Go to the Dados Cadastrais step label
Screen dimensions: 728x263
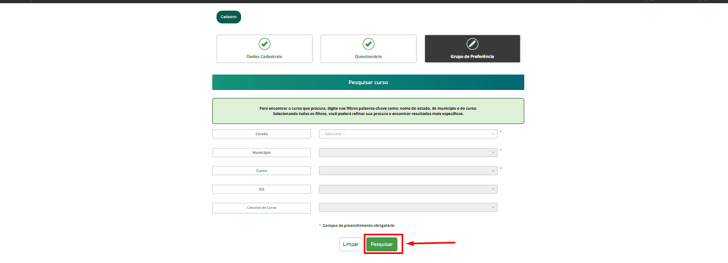point(264,56)
